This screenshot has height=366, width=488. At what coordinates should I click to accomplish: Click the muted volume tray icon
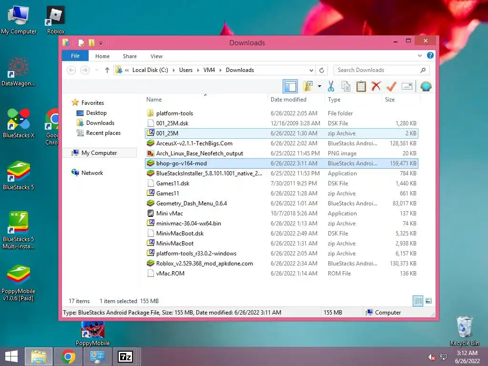click(x=431, y=357)
